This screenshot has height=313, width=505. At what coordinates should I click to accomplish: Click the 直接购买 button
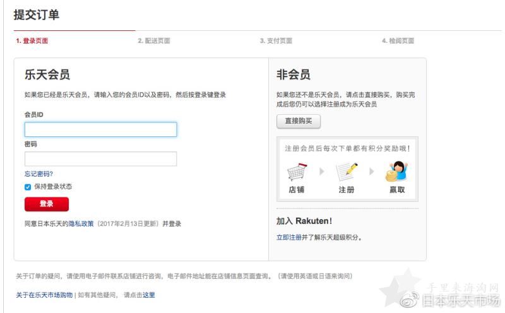click(299, 121)
